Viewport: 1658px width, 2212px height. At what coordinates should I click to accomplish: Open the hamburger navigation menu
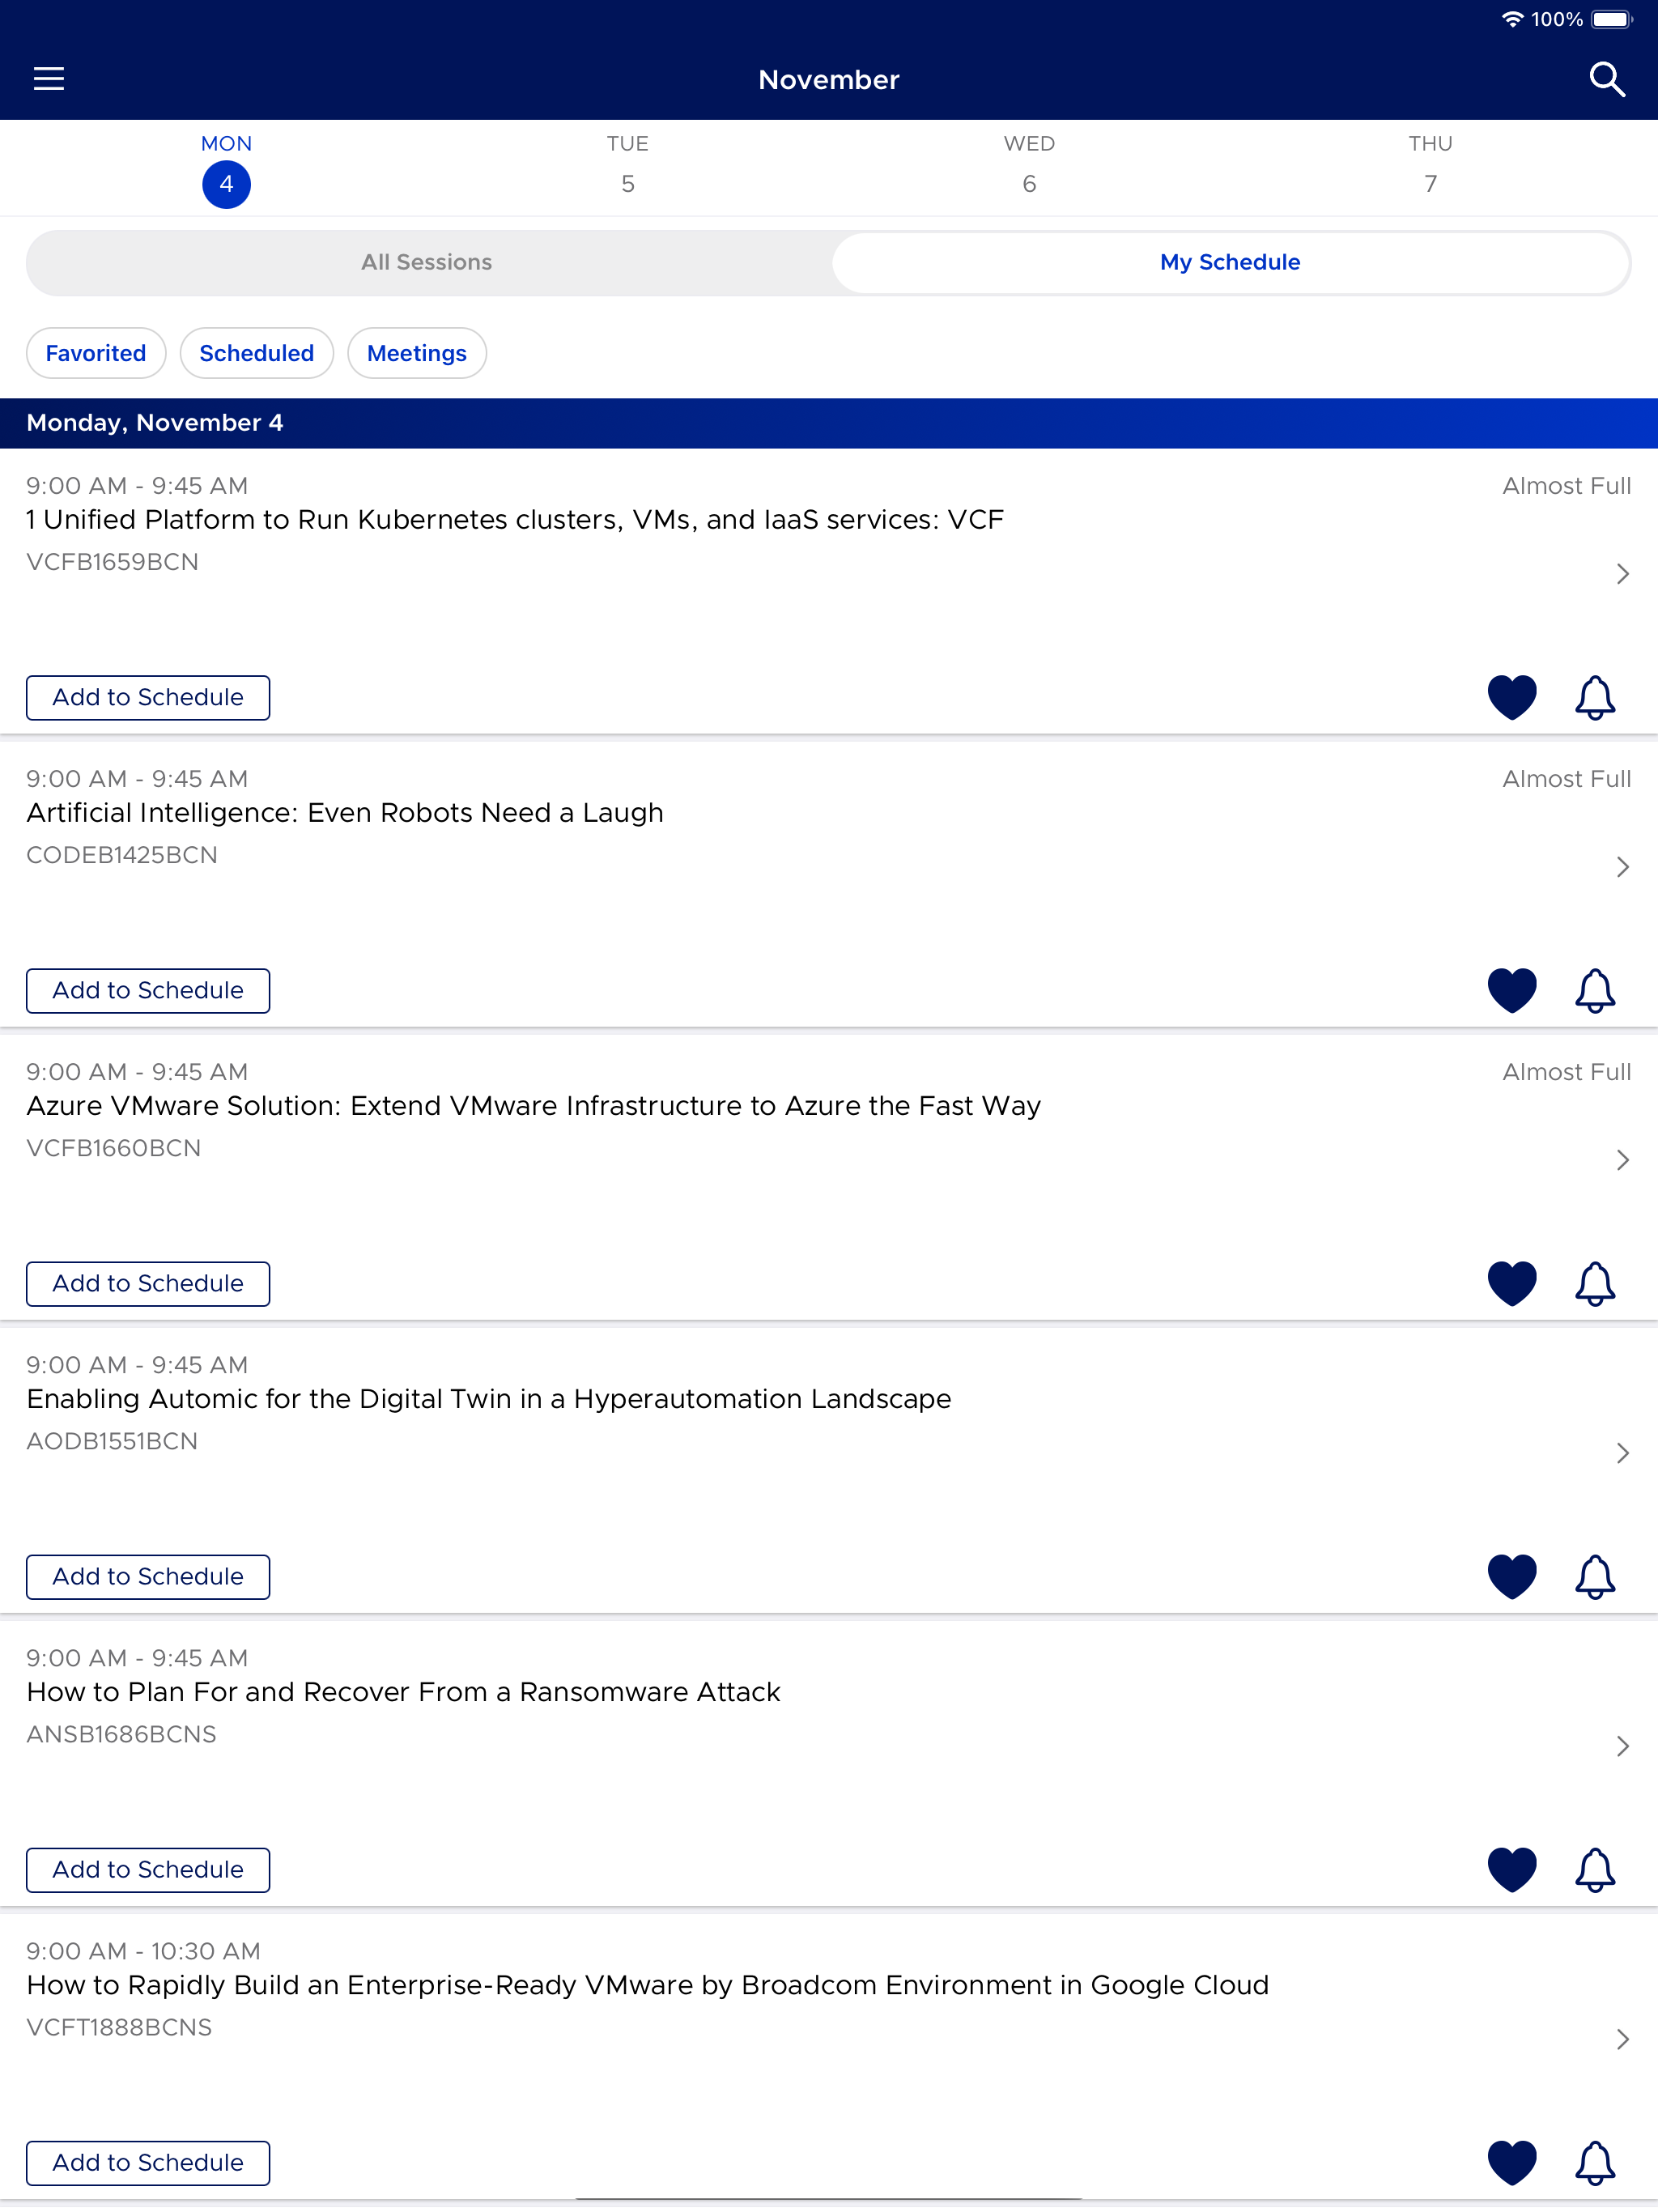pyautogui.click(x=49, y=79)
